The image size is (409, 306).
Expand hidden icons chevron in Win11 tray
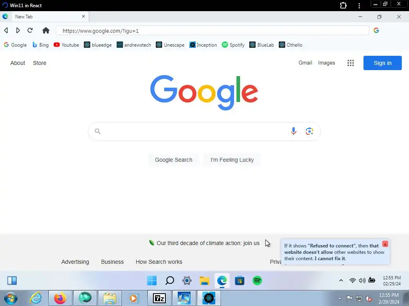[x=341, y=280]
